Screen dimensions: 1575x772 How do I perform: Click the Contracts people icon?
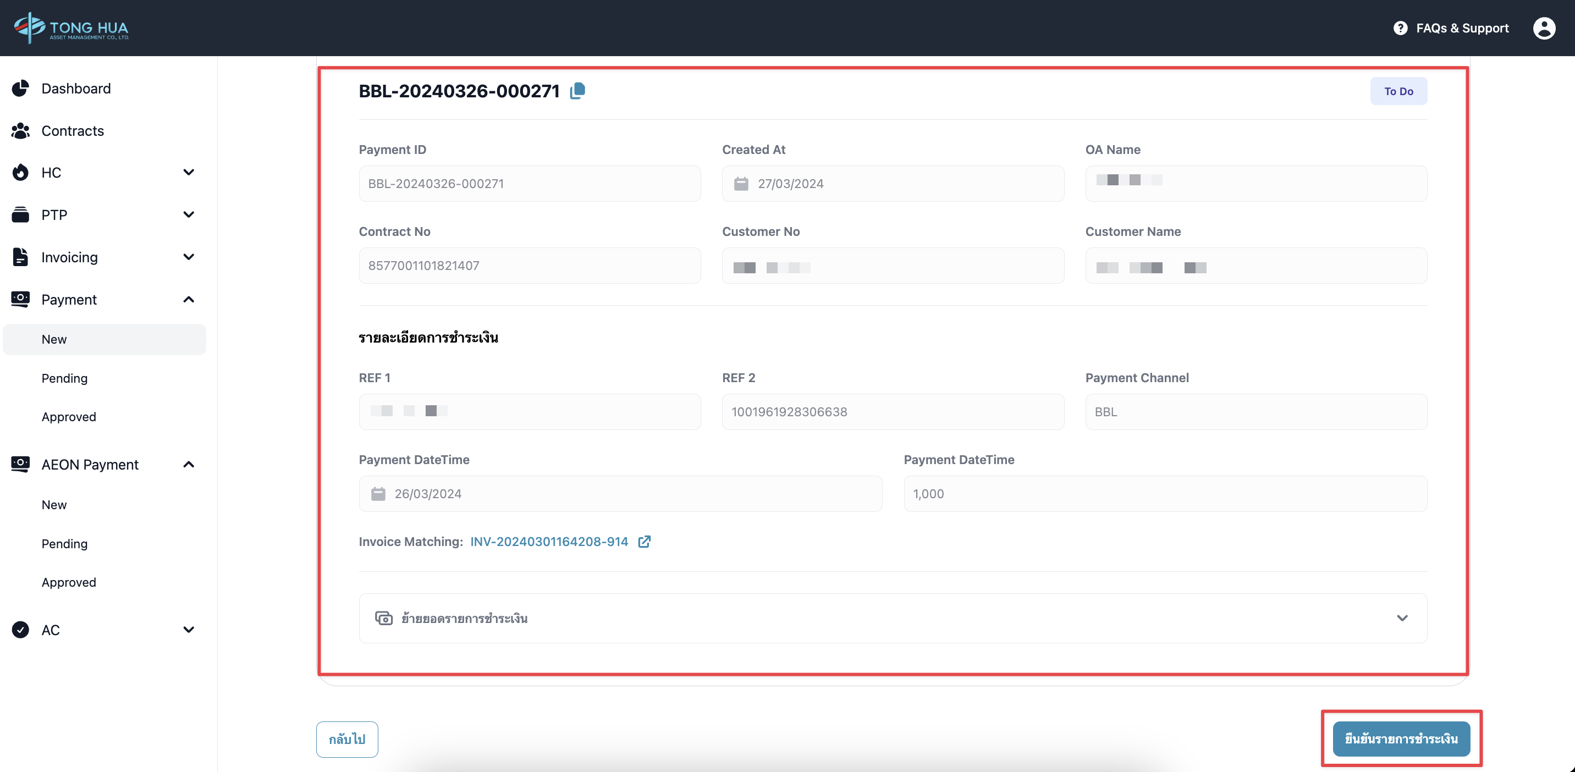pos(20,131)
